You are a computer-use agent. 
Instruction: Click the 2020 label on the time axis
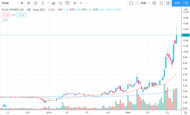click(x=128, y=112)
